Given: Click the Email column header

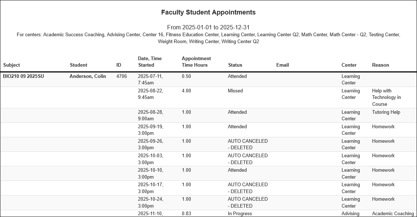Looking at the screenshot, I should [282, 65].
